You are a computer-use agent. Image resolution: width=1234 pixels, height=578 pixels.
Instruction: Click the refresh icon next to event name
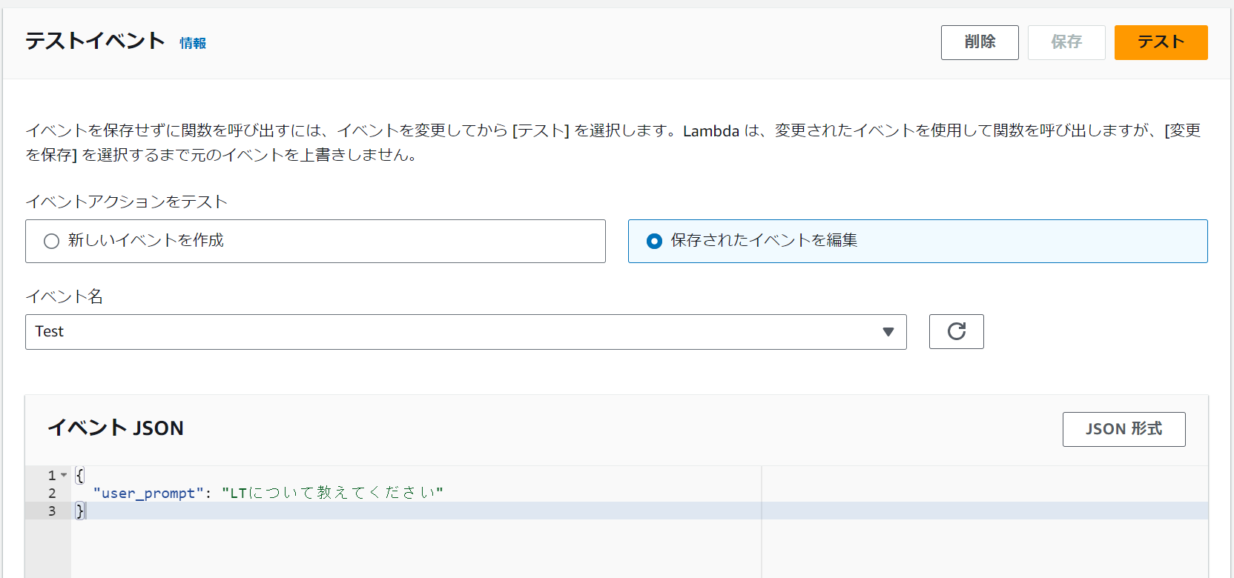pyautogui.click(x=957, y=331)
